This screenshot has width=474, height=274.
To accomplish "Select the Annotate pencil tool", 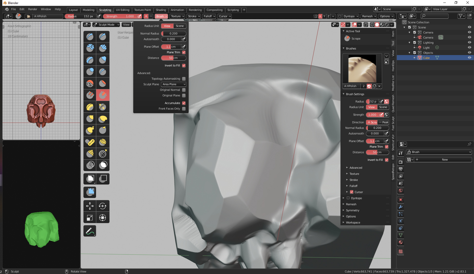I will pyautogui.click(x=90, y=231).
